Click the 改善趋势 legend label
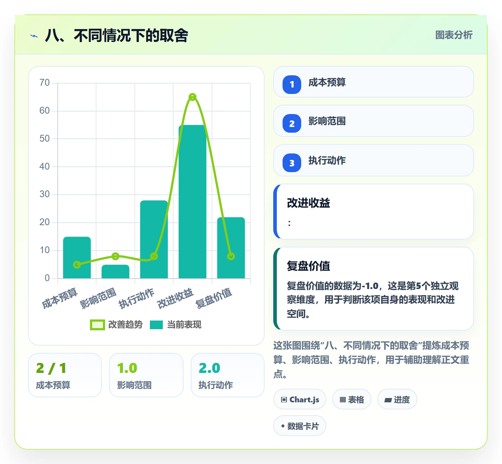Viewport: 502px width, 464px height. (x=125, y=325)
